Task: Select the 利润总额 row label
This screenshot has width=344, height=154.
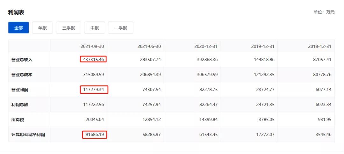Action: point(20,105)
